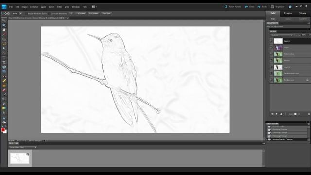The width and height of the screenshot is (311, 175).
Task: Select the Blur tool
Action: pyautogui.click(x=4, y=118)
